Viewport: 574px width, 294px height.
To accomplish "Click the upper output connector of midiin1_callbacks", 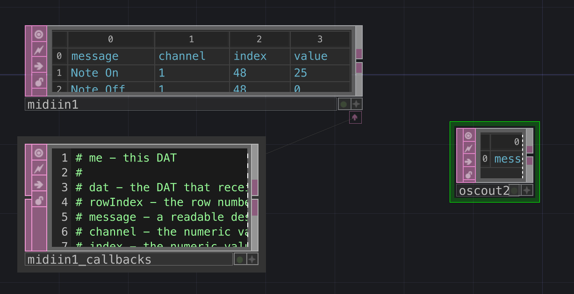I will tap(255, 187).
